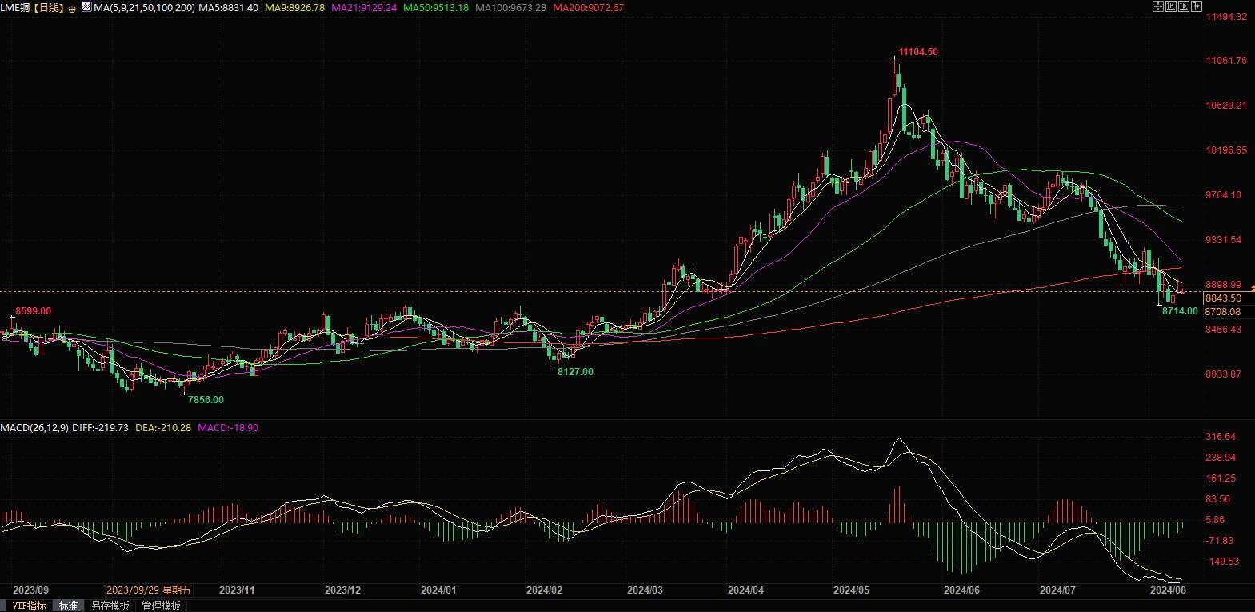Click the orange arrow marker on the price axis
1255x612 pixels.
click(x=1252, y=287)
